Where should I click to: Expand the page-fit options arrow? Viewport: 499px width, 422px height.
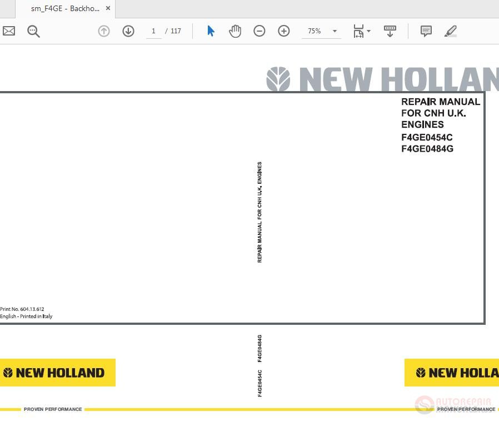tap(368, 31)
